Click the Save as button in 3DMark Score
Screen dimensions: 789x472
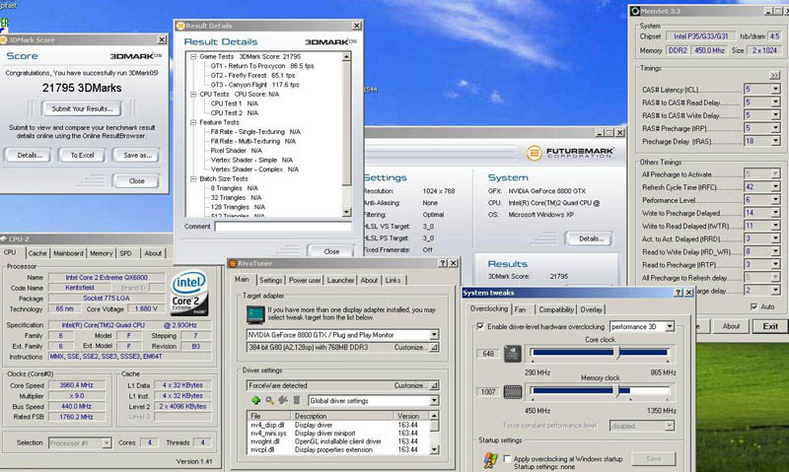[137, 156]
